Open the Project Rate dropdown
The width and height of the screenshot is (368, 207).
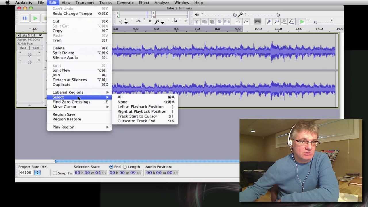tap(37, 172)
